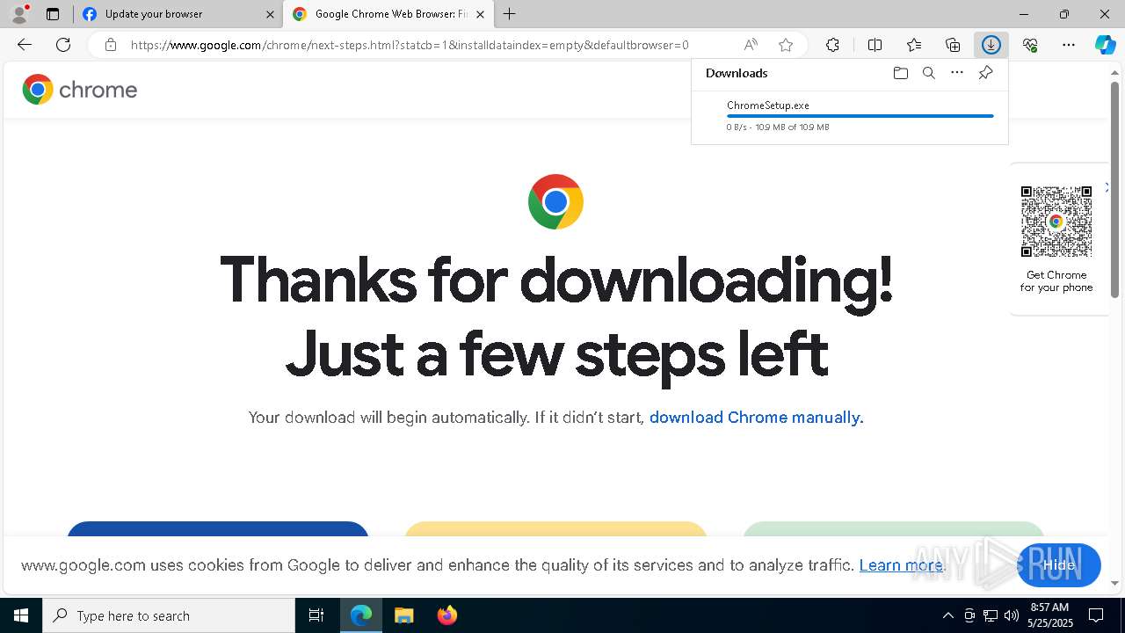Open Microsoft Edge from the taskbar
1125x633 pixels.
[x=361, y=615]
